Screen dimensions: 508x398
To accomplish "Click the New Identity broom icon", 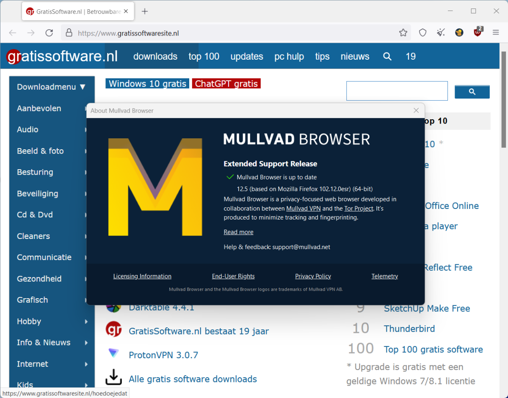I will pos(441,33).
